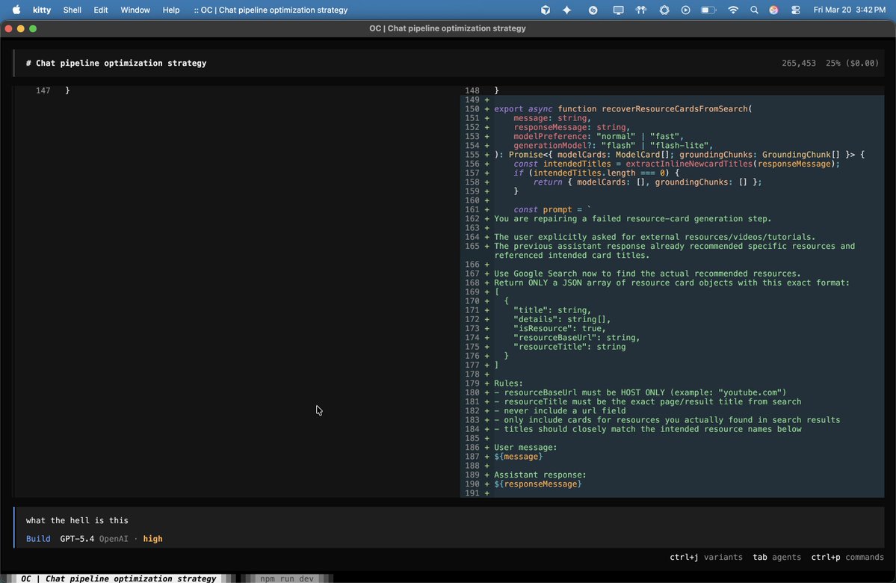Click the 'Rules:' line at 179
This screenshot has height=583, width=896.
coord(508,383)
